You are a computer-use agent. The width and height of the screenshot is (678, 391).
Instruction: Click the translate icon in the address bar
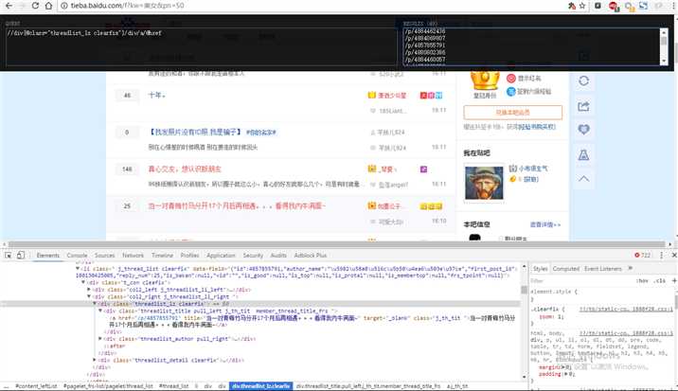coord(572,6)
